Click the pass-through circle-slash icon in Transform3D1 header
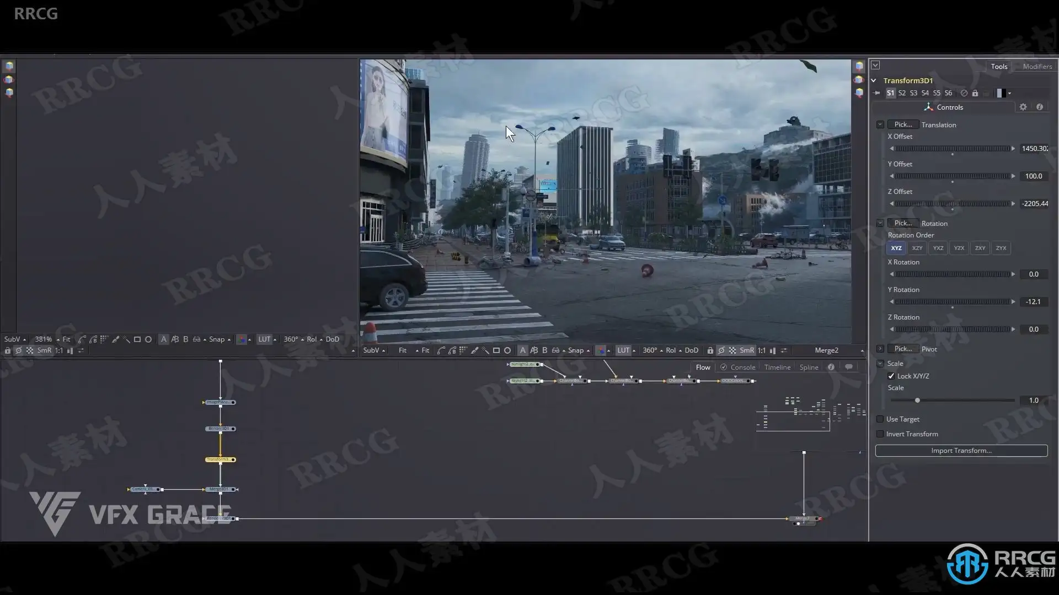 point(964,93)
